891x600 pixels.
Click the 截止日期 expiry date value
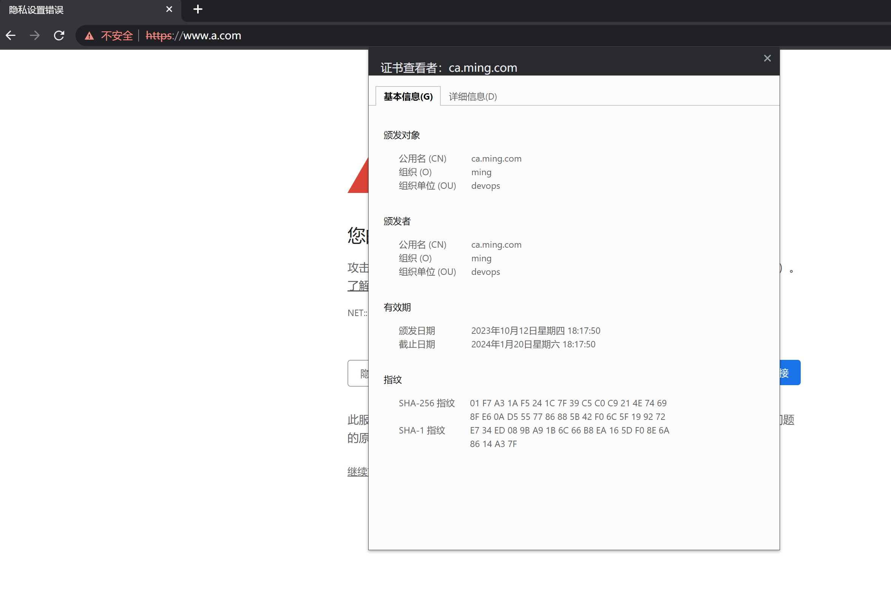533,344
